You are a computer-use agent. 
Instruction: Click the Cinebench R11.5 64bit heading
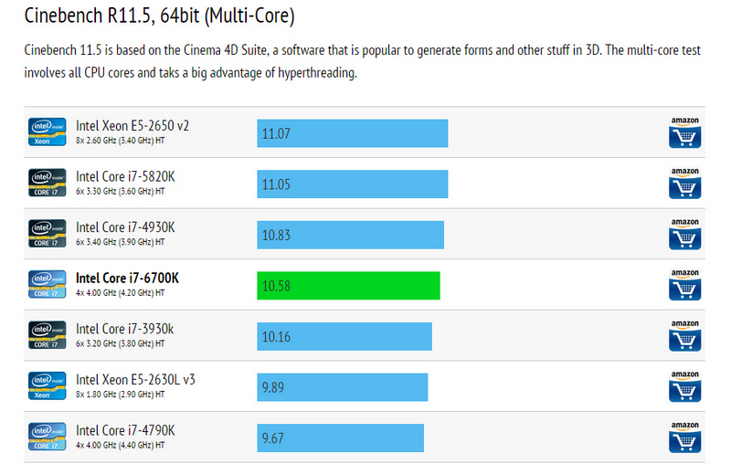click(159, 16)
